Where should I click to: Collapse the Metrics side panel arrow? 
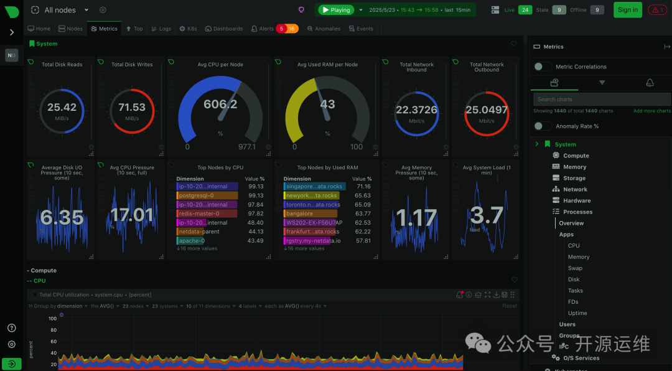(x=667, y=47)
